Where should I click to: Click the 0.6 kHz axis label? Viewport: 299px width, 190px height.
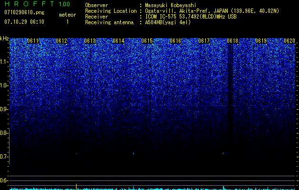click(3, 180)
